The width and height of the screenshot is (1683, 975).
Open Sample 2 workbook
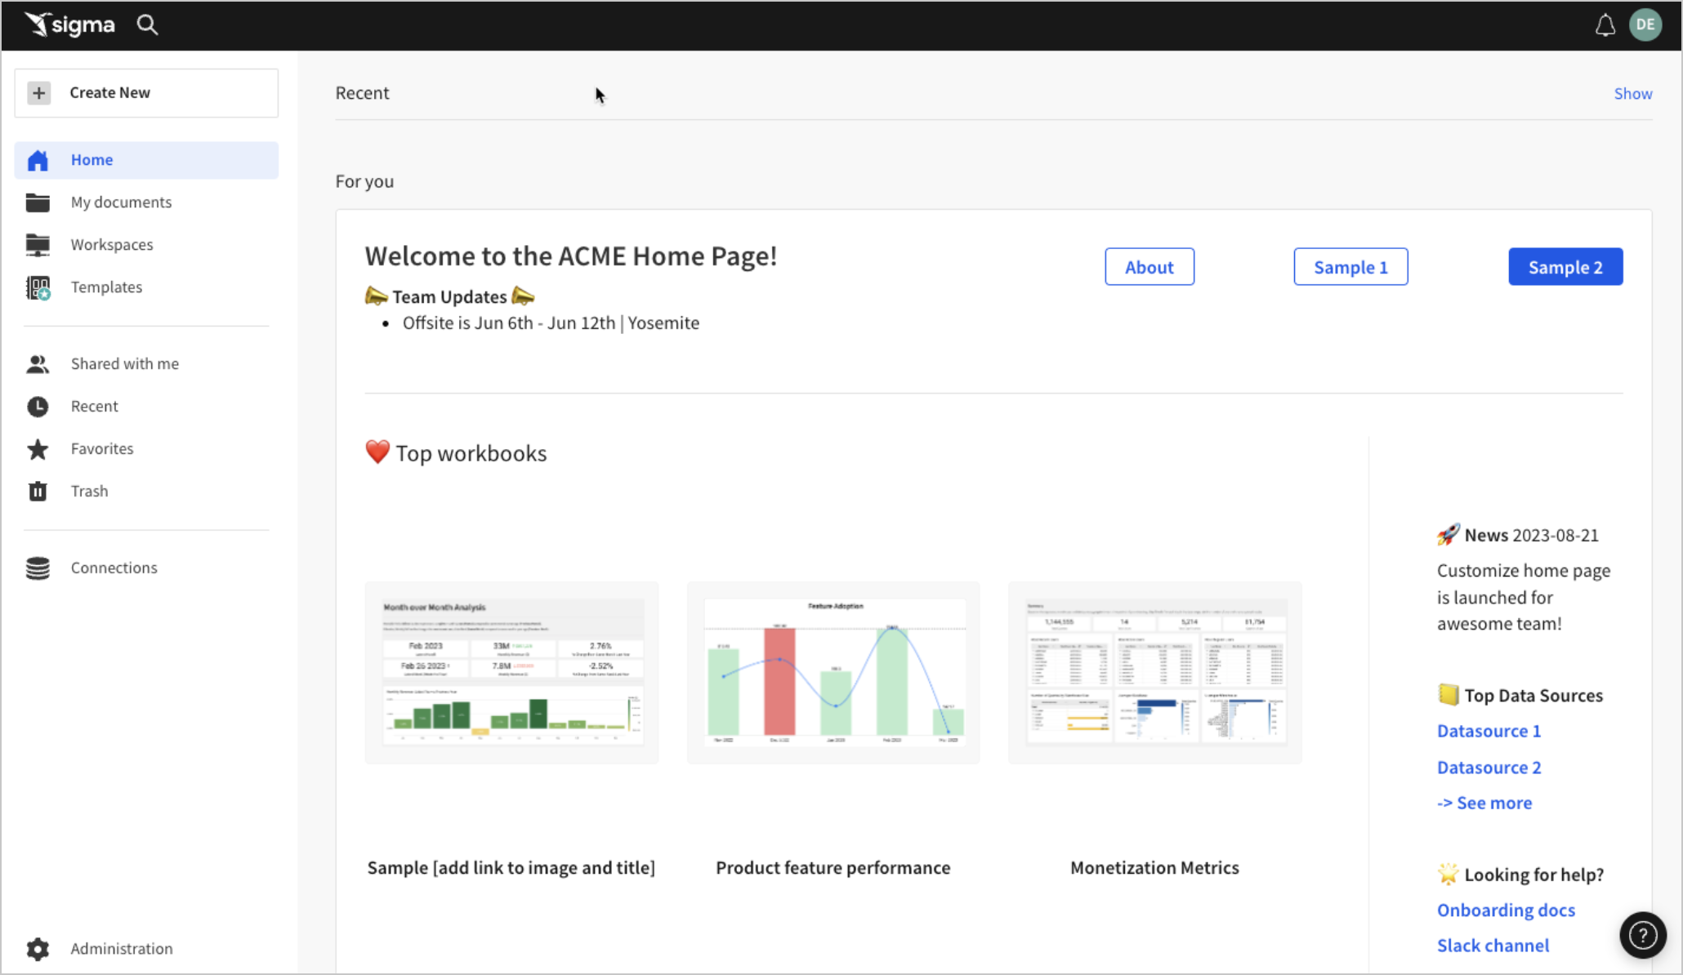tap(1565, 267)
